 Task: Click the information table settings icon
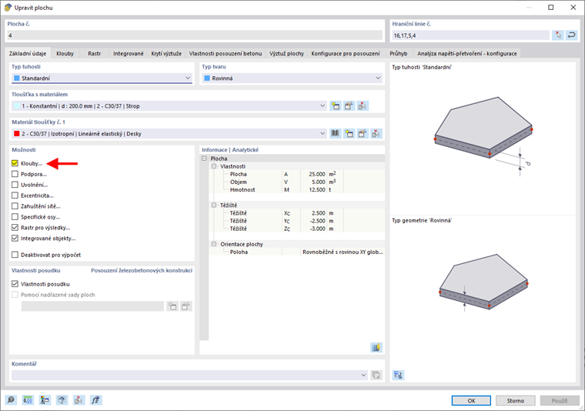pyautogui.click(x=376, y=348)
